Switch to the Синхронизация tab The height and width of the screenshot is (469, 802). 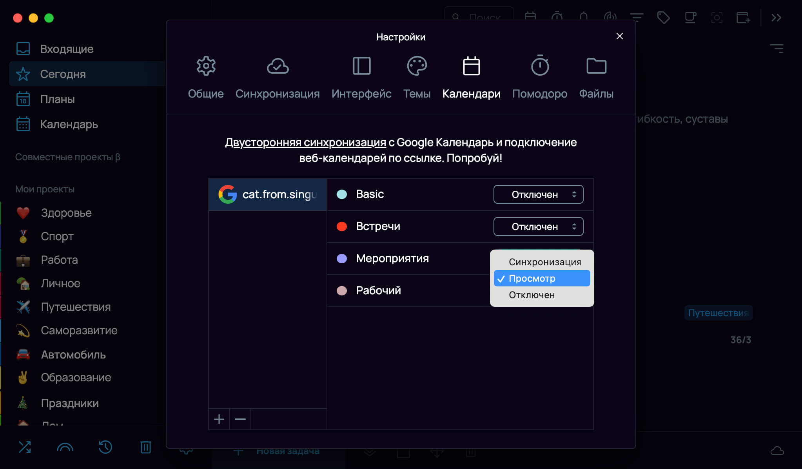coord(278,77)
